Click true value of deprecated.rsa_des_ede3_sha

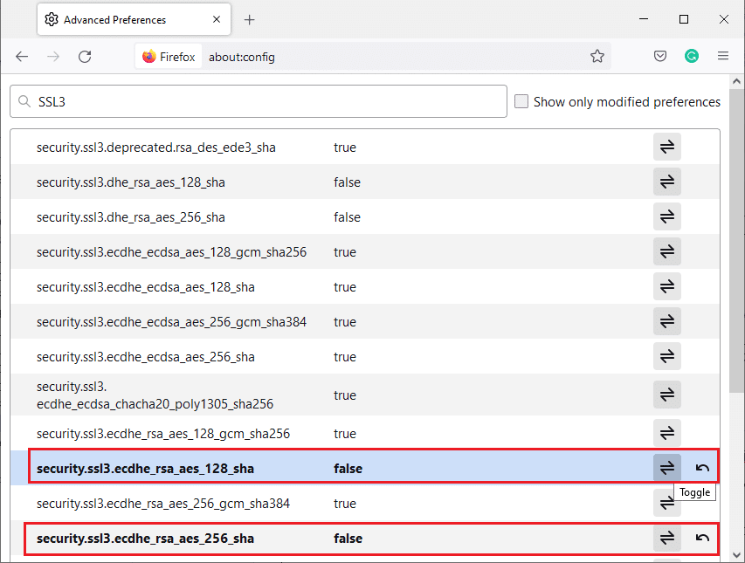(345, 148)
